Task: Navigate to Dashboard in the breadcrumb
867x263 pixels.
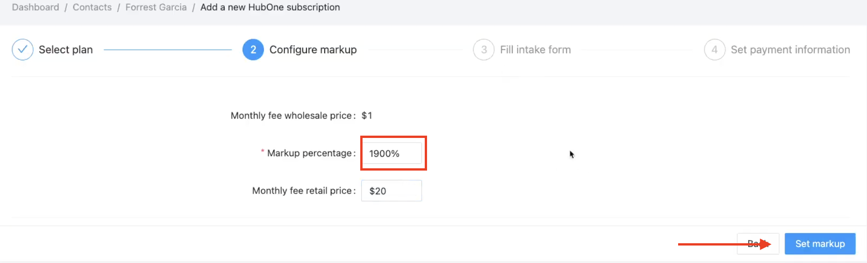Action: (35, 7)
